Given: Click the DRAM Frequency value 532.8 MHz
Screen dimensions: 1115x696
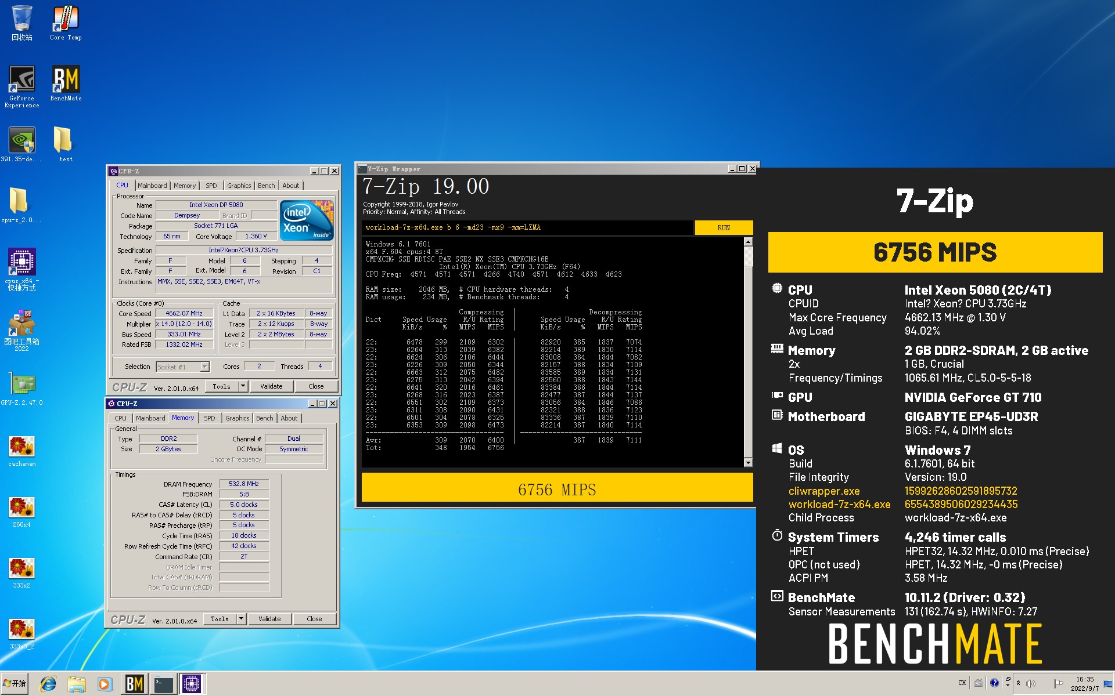Looking at the screenshot, I should [244, 484].
